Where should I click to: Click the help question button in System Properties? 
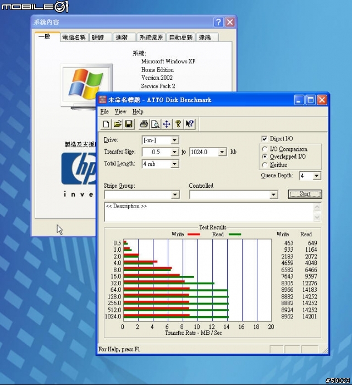click(218, 22)
